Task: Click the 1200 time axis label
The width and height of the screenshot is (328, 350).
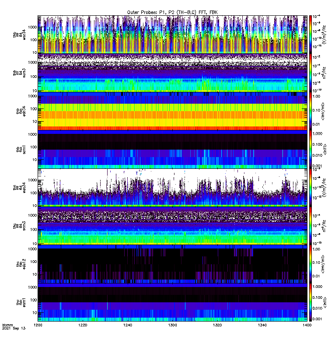Action: pyautogui.click(x=38, y=325)
